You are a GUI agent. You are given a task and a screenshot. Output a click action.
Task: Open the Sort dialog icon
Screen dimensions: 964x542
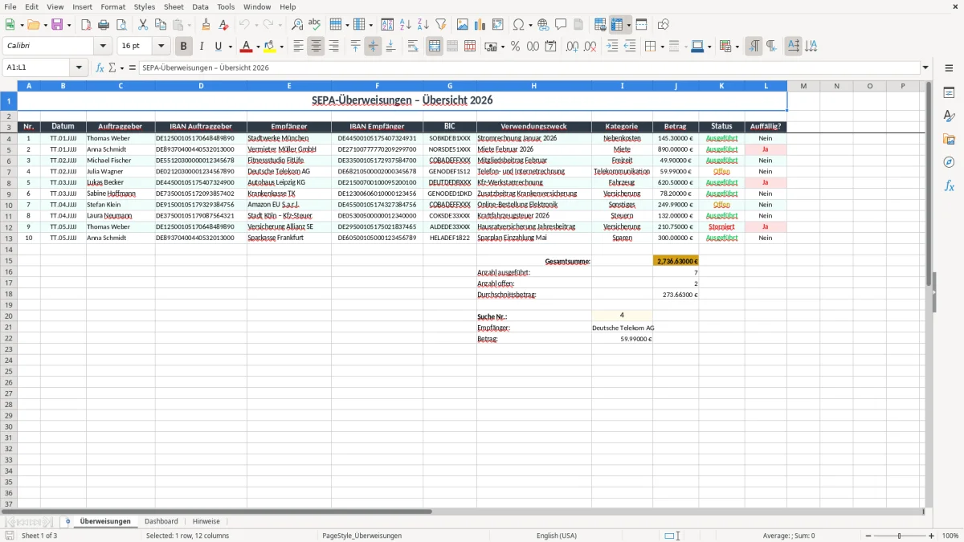point(387,25)
